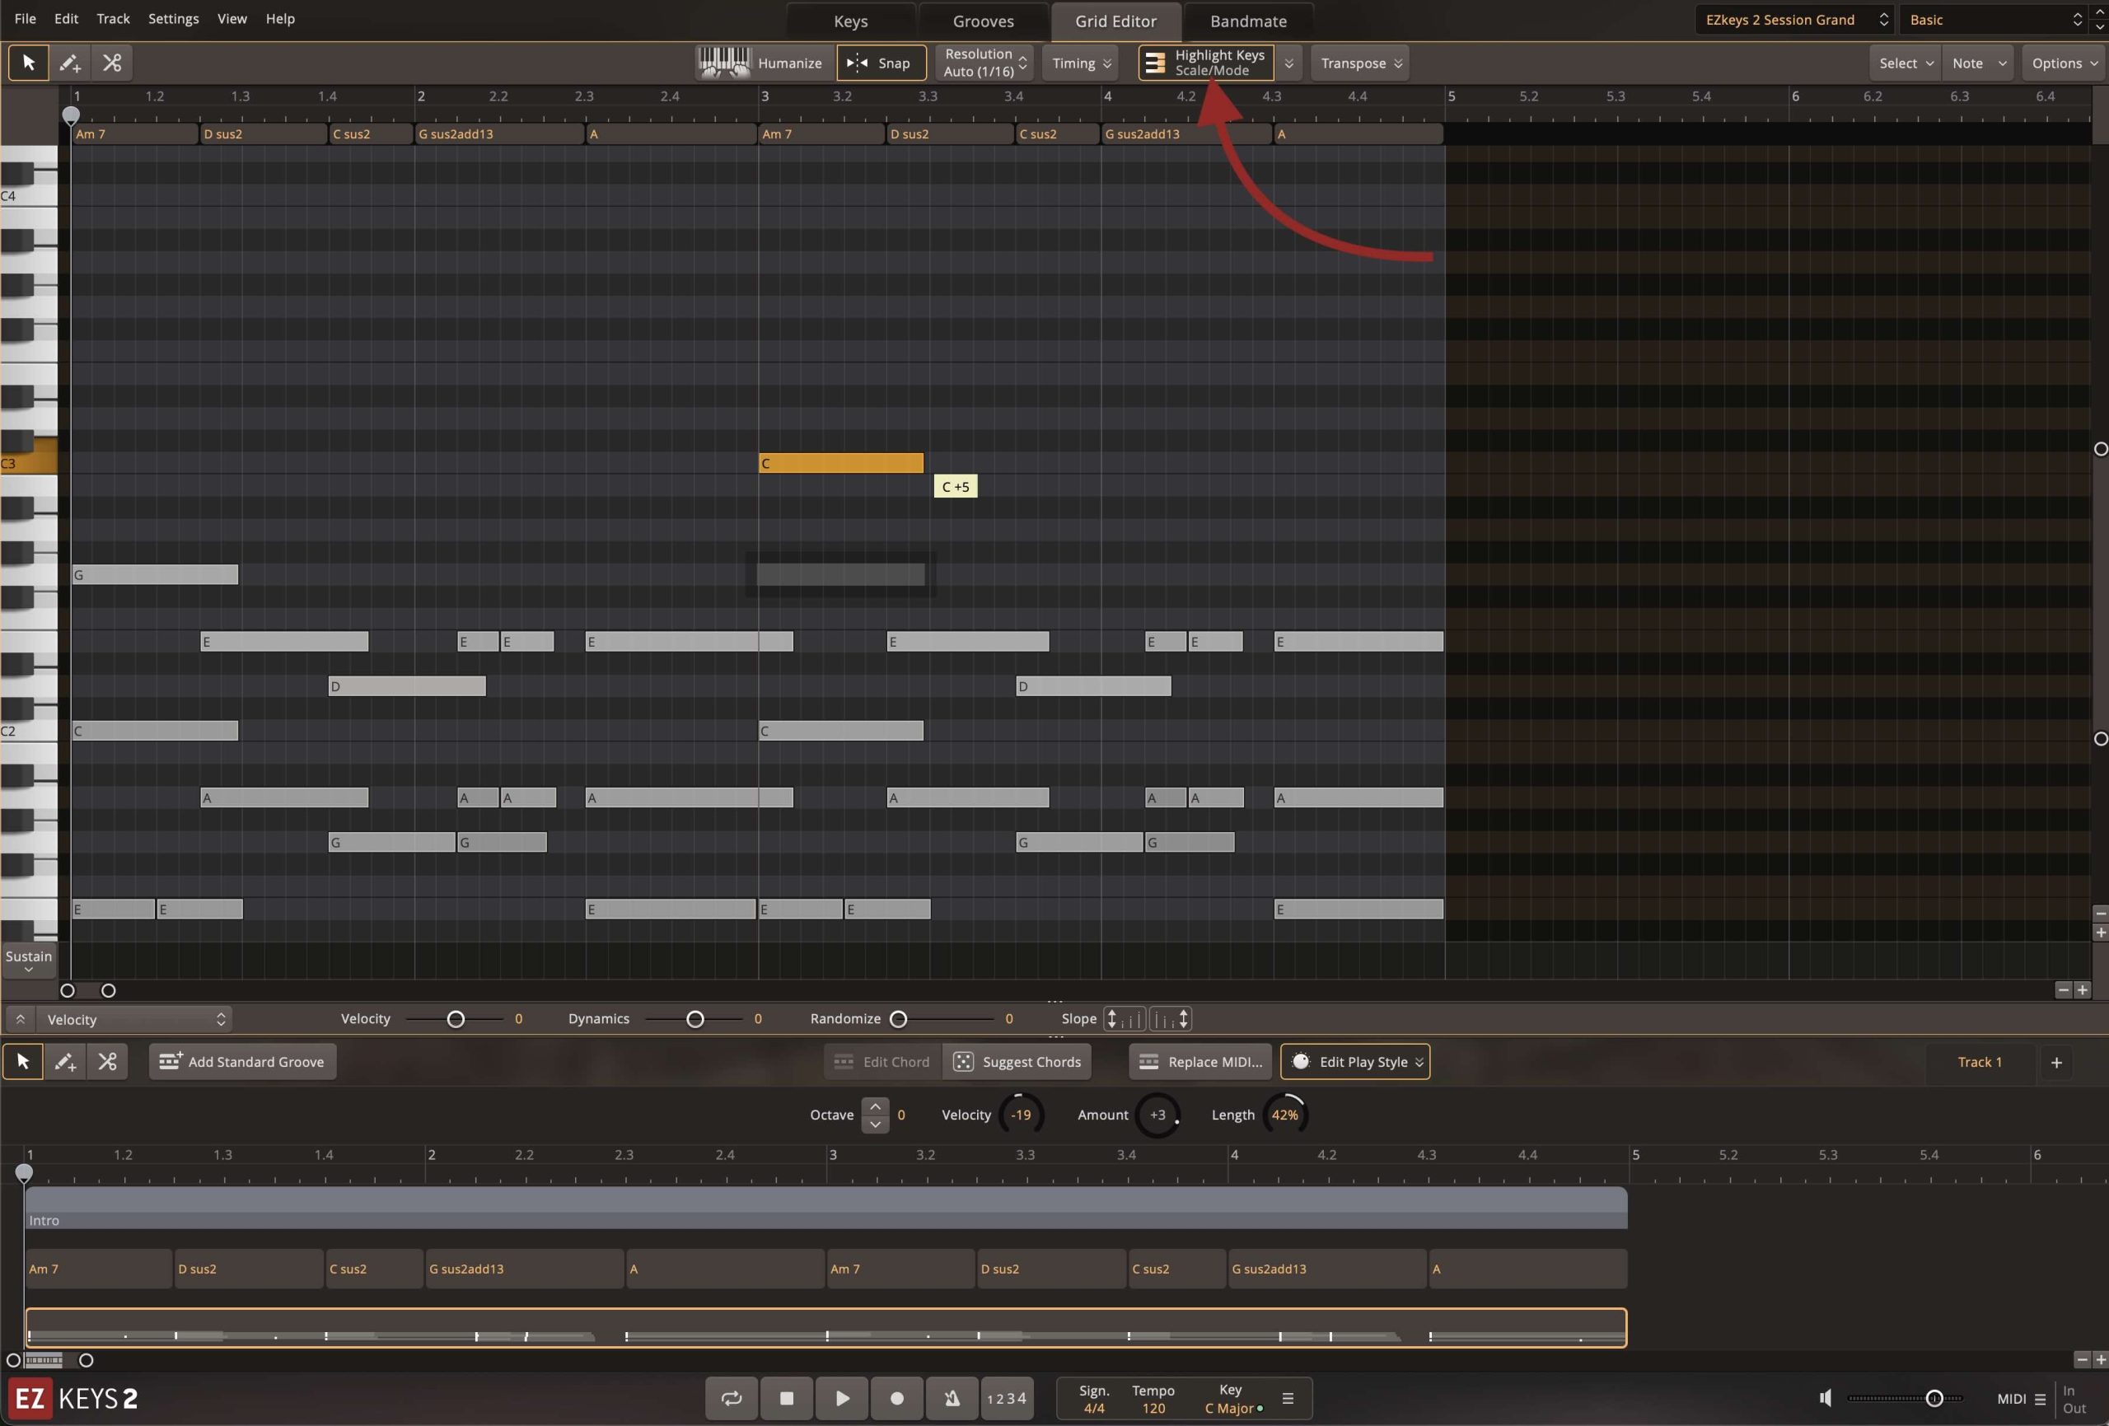Select the pencil tool in song track toolbar
The image size is (2109, 1426).
coord(65,1061)
